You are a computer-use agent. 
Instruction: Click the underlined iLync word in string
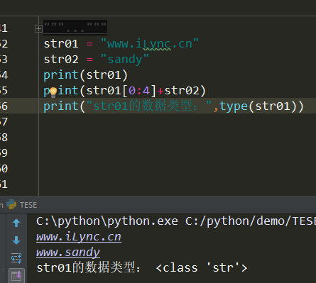(x=156, y=45)
